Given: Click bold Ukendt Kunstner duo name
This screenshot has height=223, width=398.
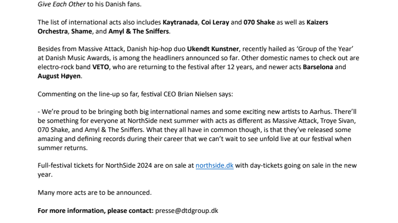Looking at the screenshot, I should click(x=213, y=49).
